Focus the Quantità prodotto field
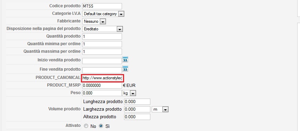The width and height of the screenshot is (300, 131). 102,36
